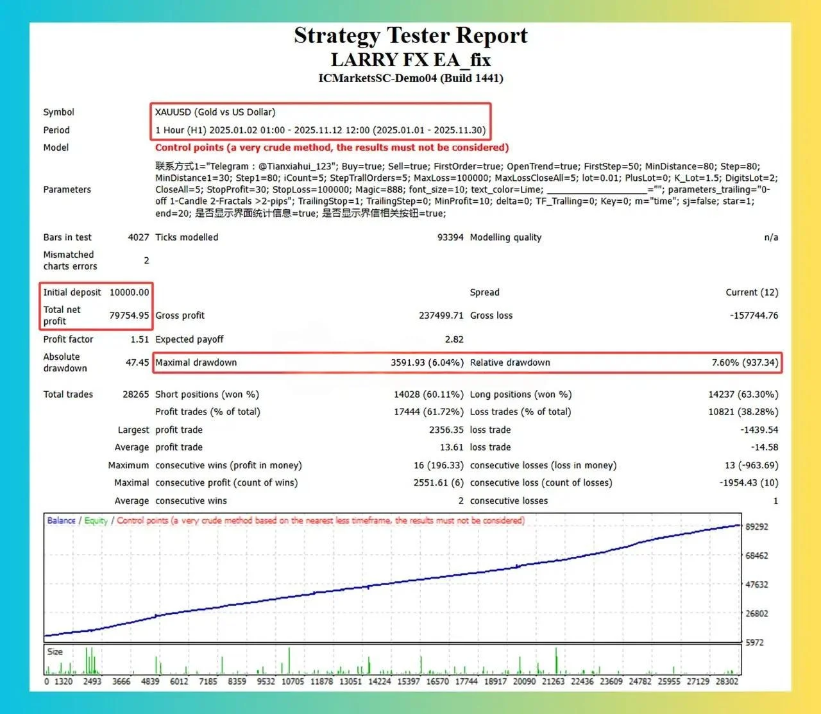Click the red Control points model warning
The height and width of the screenshot is (714, 821).
coord(332,148)
